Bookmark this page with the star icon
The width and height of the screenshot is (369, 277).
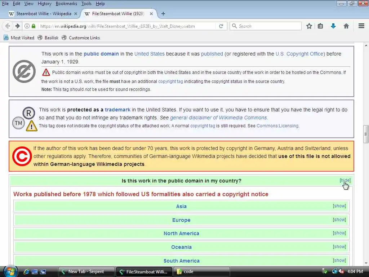click(309, 26)
